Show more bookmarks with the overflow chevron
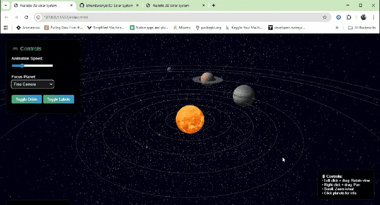Image resolution: width=380 pixels, height=205 pixels. pos(337,28)
